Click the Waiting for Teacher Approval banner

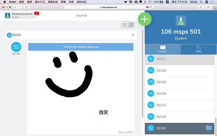pyautogui.click(x=81, y=47)
